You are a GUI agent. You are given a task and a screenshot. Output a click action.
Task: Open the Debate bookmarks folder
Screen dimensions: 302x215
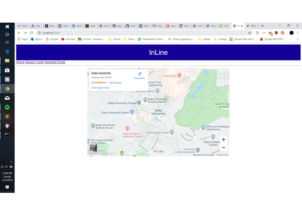click(x=204, y=39)
